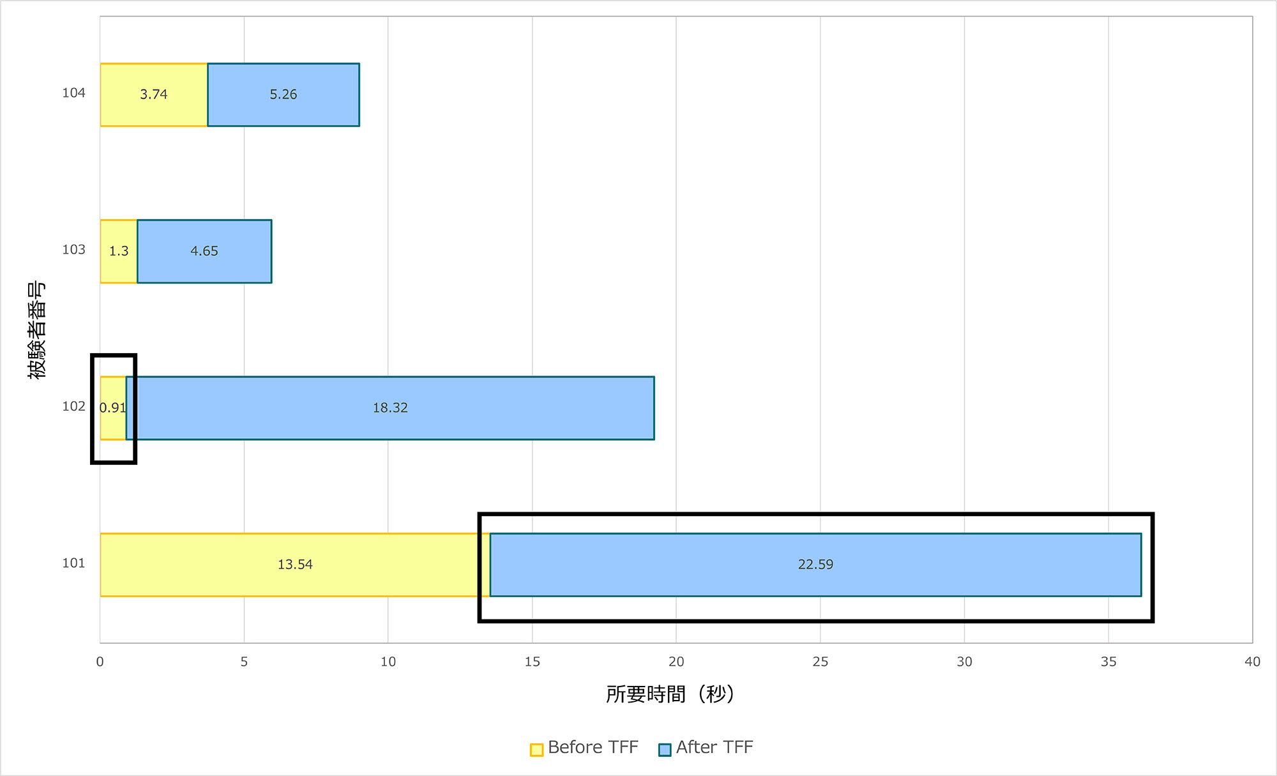Select the Before TFF legend label
The image size is (1277, 776).
(x=593, y=747)
